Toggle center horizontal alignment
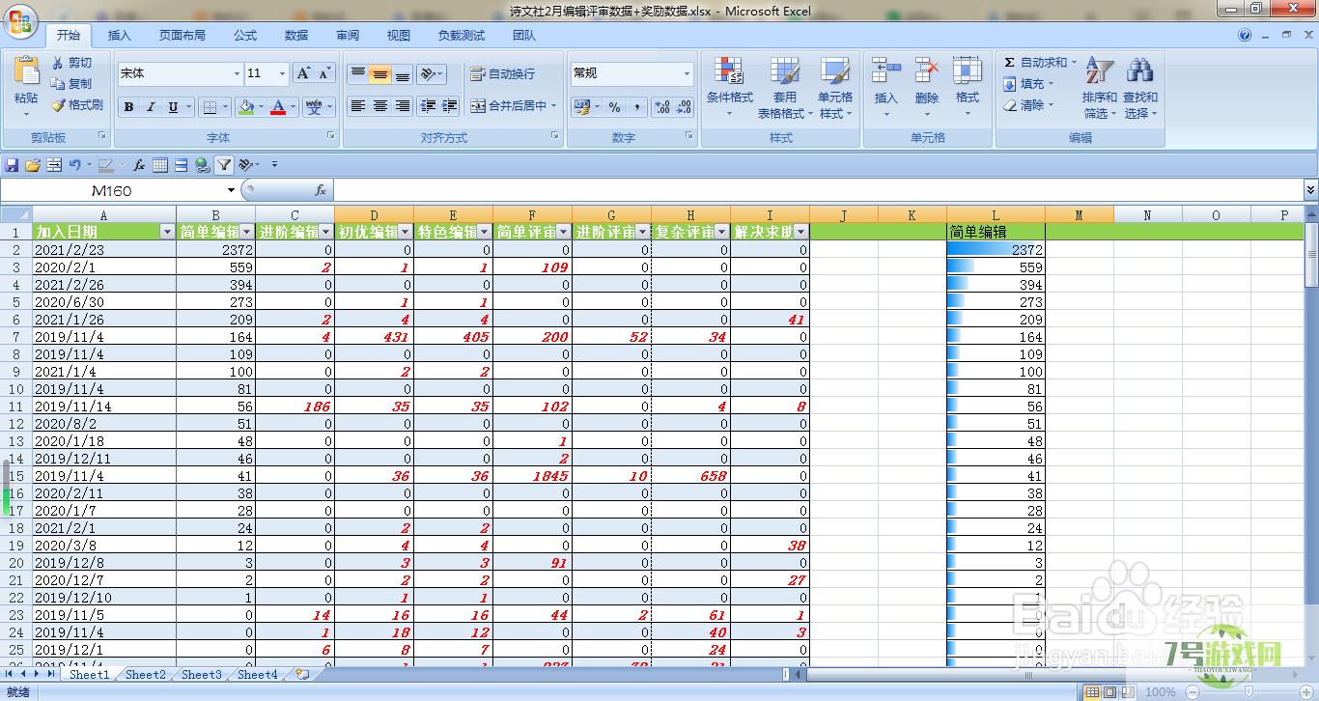The height and width of the screenshot is (701, 1319). pos(380,106)
